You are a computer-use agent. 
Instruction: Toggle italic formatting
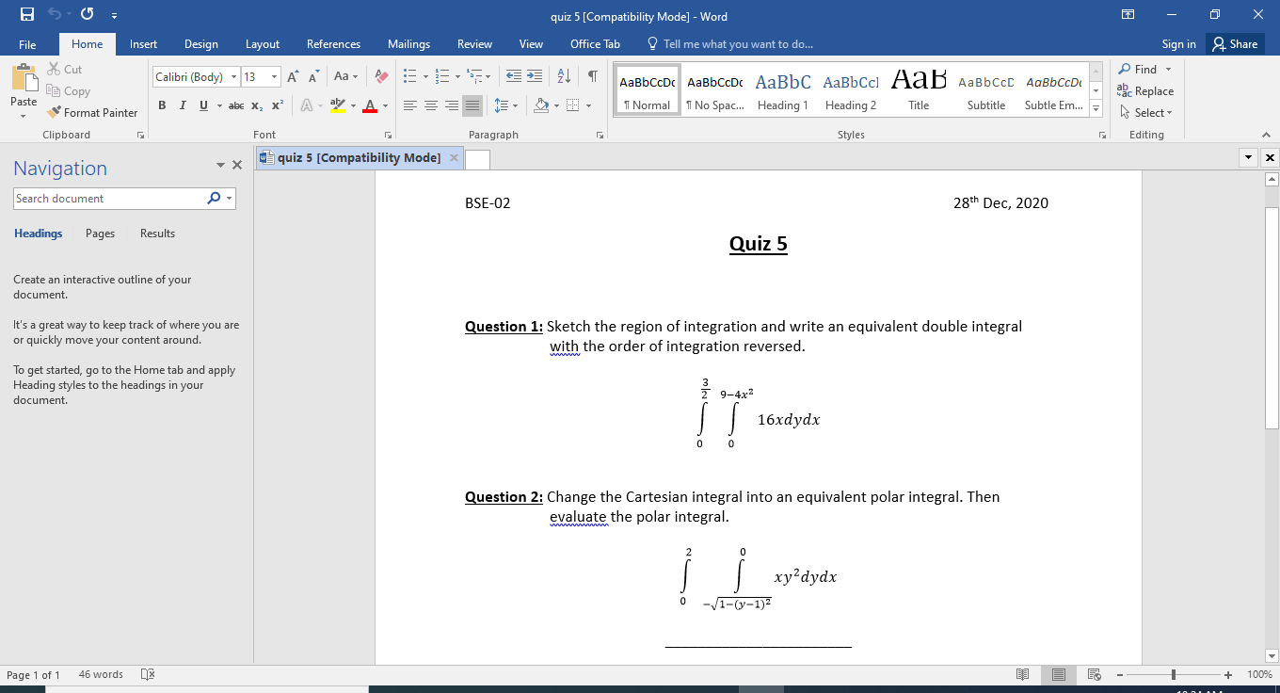pyautogui.click(x=183, y=105)
